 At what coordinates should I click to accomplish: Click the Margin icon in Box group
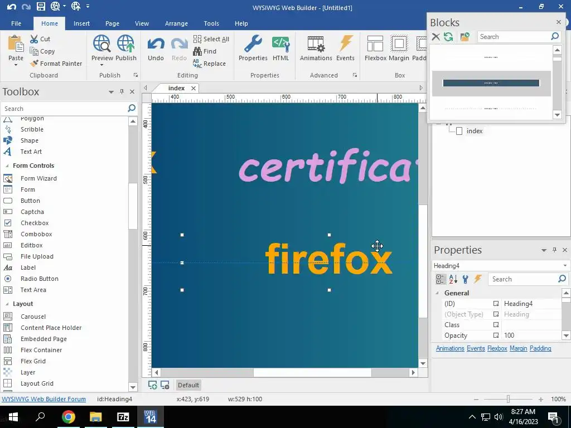(x=399, y=48)
